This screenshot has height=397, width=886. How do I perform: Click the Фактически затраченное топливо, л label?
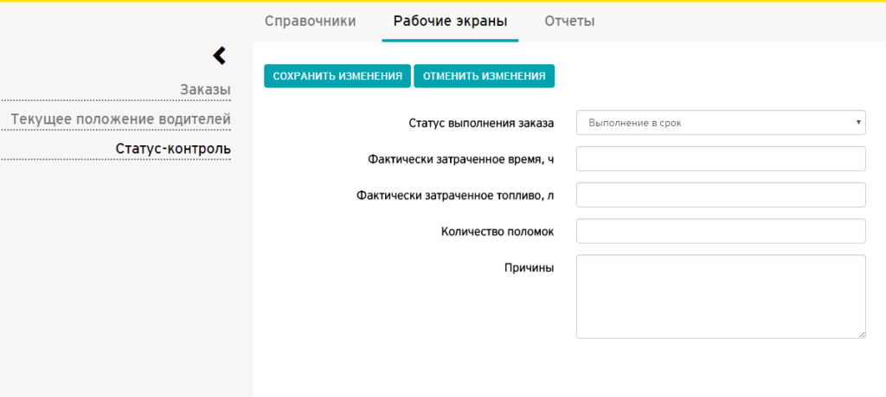click(x=455, y=195)
